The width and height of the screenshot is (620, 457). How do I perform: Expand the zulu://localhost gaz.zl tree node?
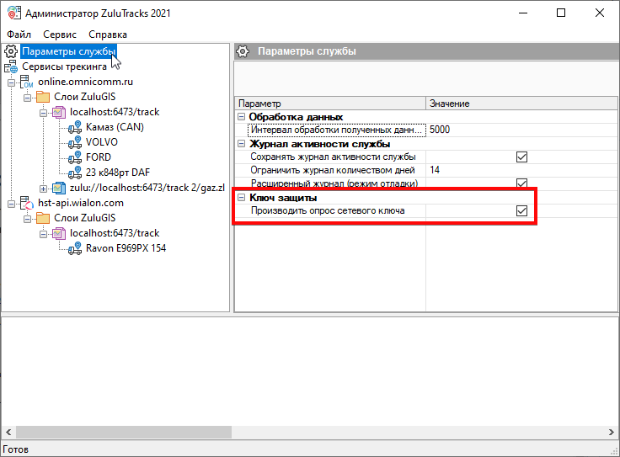(44, 188)
